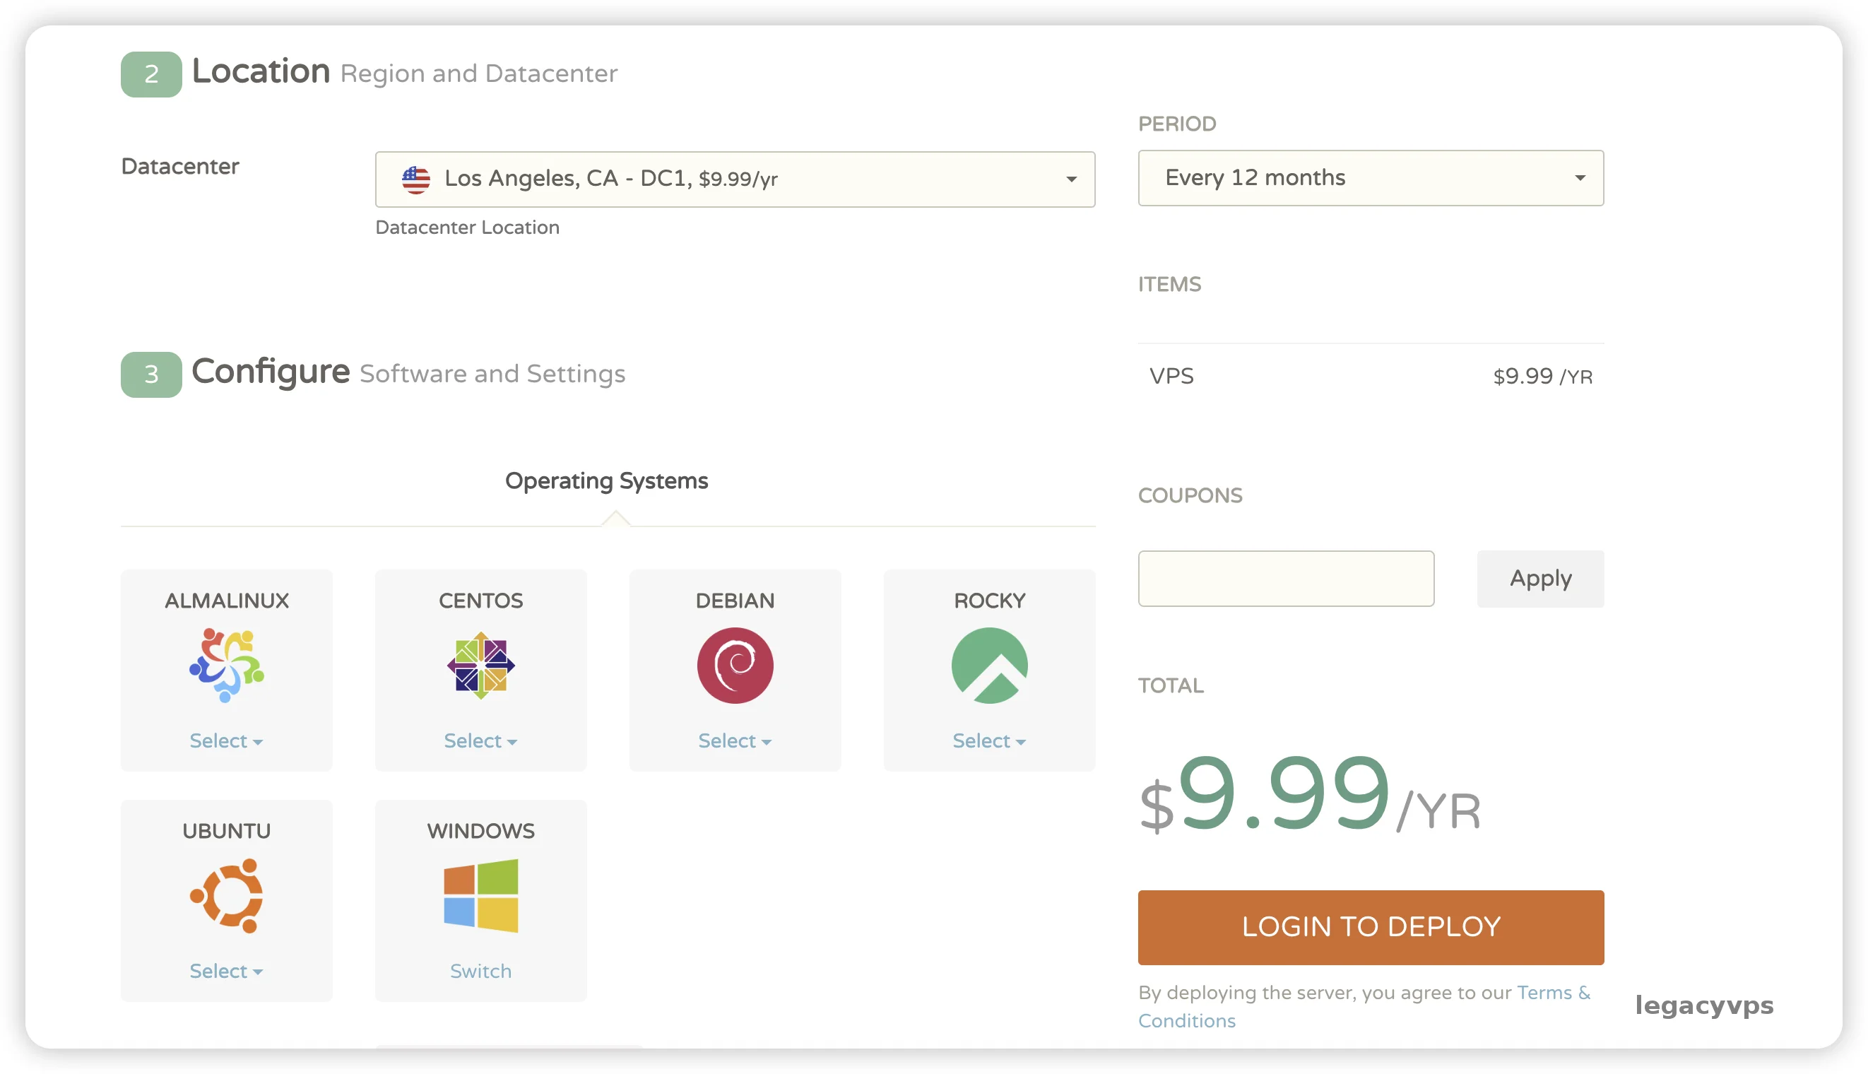This screenshot has width=1868, height=1074.
Task: Click the AlmaLinux logo icon
Action: click(x=226, y=665)
